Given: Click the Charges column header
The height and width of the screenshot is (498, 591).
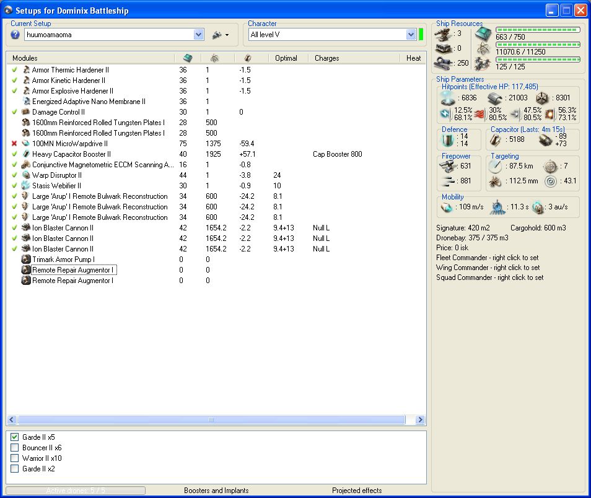Looking at the screenshot, I should (326, 58).
